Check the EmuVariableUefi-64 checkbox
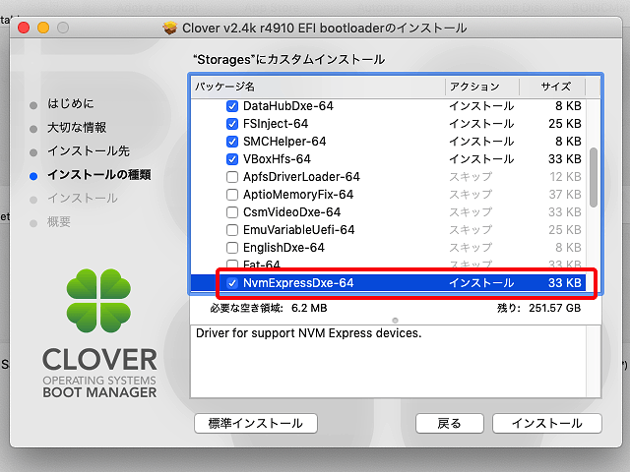The width and height of the screenshot is (630, 472). (232, 230)
